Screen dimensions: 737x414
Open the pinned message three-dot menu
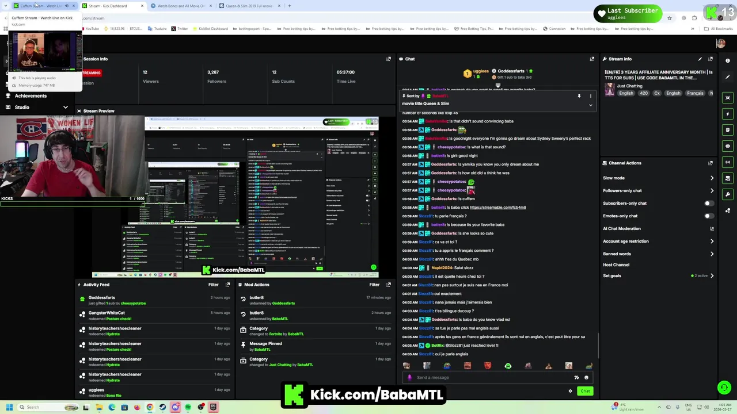click(x=590, y=96)
